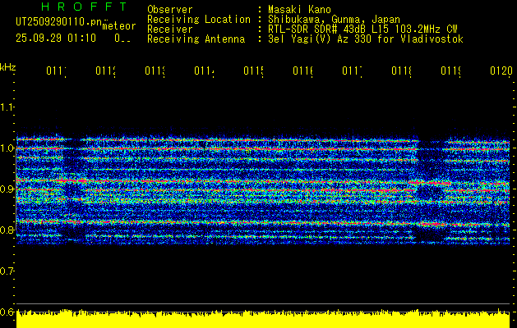The image size is (517, 328).
Task: Click the 'Receiver' field label
Action: 170,30
